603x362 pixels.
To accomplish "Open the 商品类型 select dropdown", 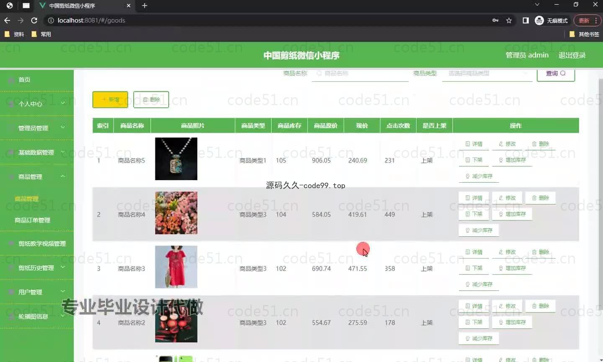I will pos(487,74).
